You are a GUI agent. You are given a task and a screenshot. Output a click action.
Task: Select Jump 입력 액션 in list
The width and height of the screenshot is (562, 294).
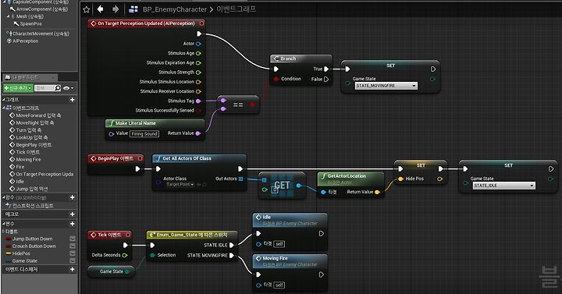point(31,189)
